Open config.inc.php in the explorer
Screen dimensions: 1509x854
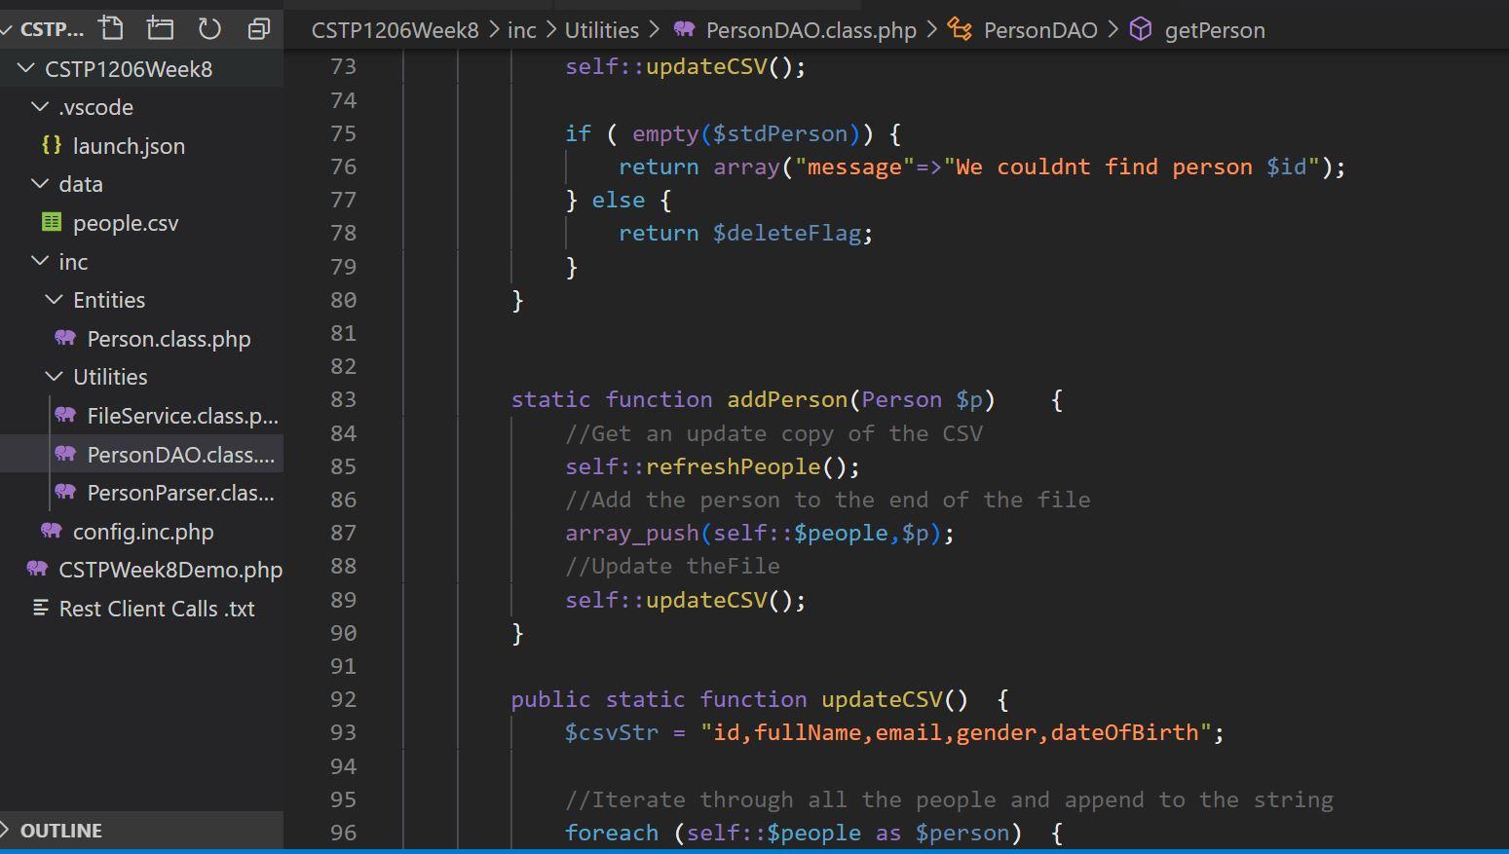(141, 531)
